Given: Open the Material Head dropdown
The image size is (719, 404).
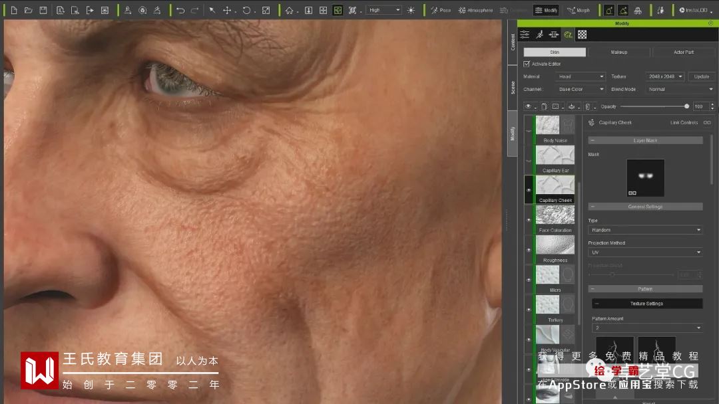Looking at the screenshot, I should point(581,76).
